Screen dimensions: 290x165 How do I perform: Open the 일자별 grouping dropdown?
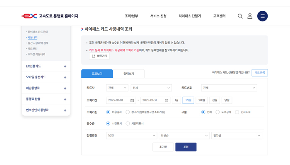click(x=237, y=136)
